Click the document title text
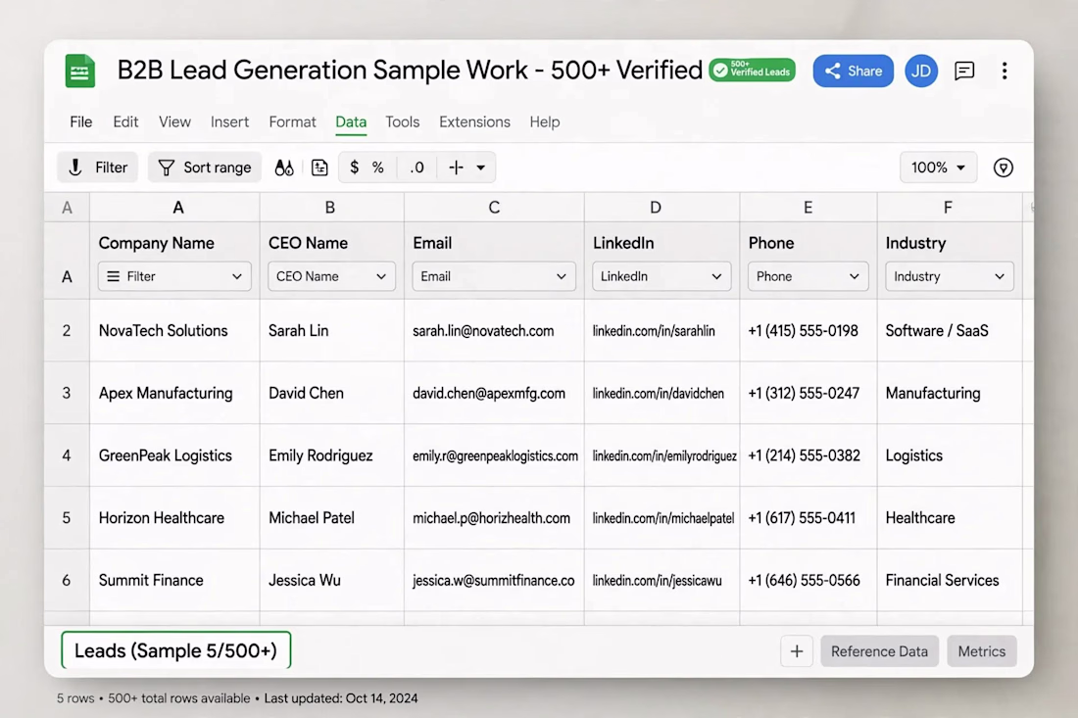The image size is (1078, 718). (410, 71)
